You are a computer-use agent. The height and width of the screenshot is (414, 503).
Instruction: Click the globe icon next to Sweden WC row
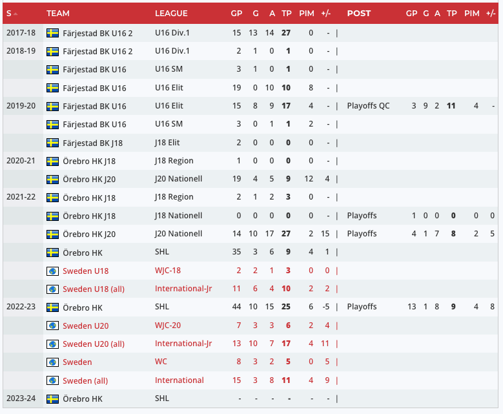pos(52,362)
